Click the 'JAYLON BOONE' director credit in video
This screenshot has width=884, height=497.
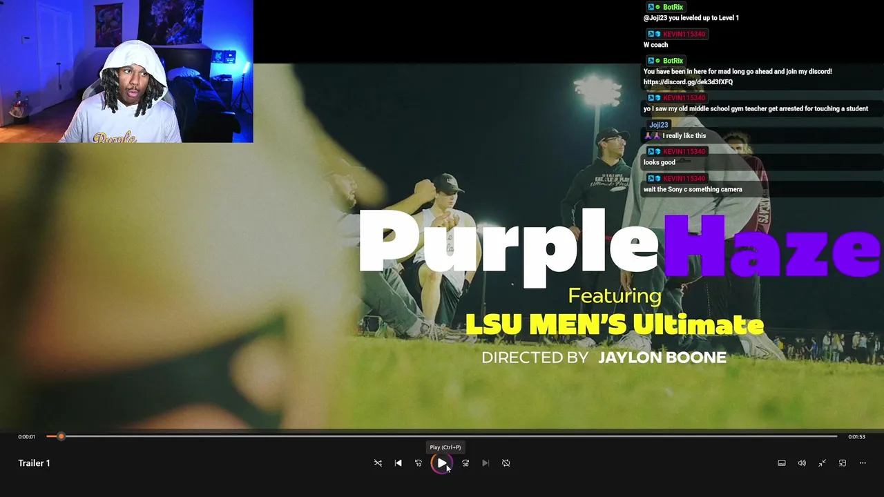(x=662, y=358)
